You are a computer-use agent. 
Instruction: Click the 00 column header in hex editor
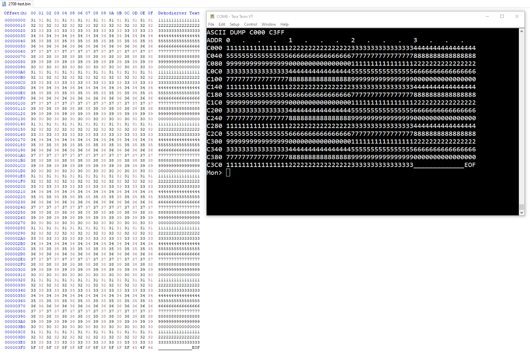click(33, 13)
